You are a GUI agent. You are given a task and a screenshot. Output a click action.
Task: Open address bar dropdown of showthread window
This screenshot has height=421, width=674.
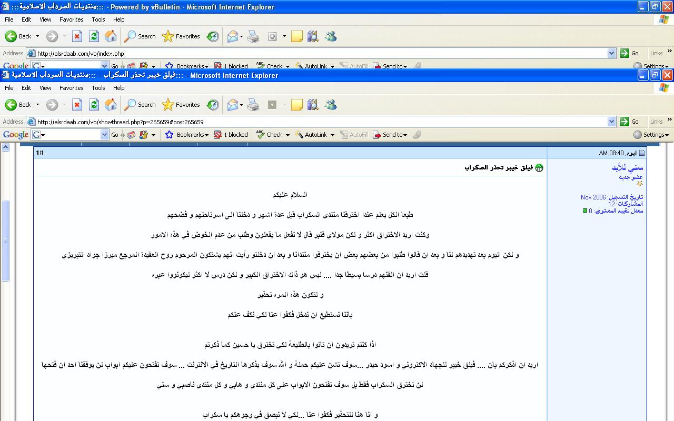tap(611, 122)
